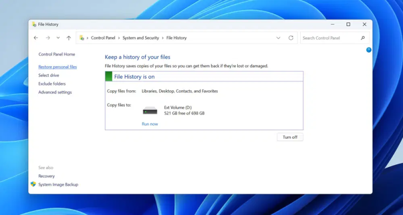The height and width of the screenshot is (215, 403).
Task: Click the green File History status indicator
Action: click(109, 77)
